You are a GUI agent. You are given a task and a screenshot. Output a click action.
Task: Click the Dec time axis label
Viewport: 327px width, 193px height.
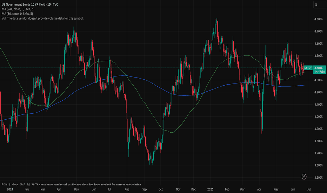pos(193,189)
